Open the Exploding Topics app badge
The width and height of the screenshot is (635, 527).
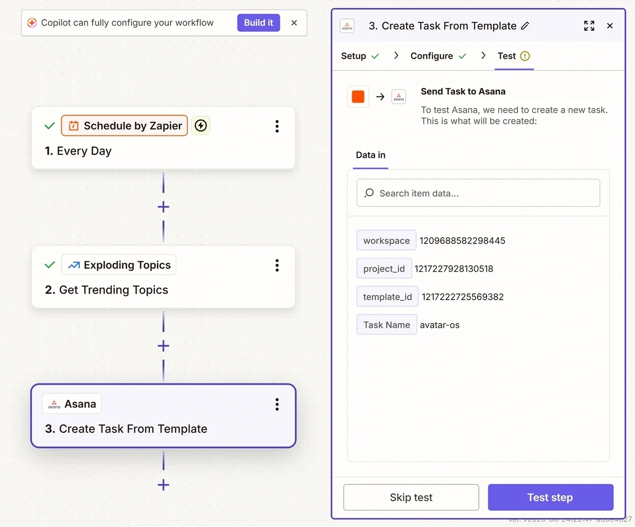point(119,265)
